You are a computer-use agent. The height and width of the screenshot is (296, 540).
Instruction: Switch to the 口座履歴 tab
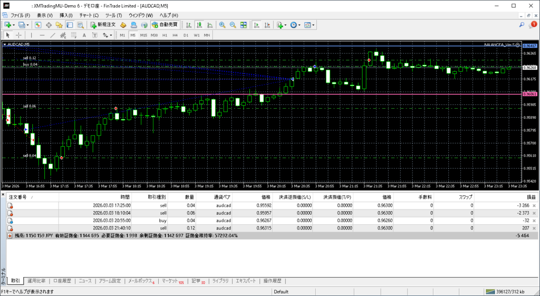click(62, 281)
